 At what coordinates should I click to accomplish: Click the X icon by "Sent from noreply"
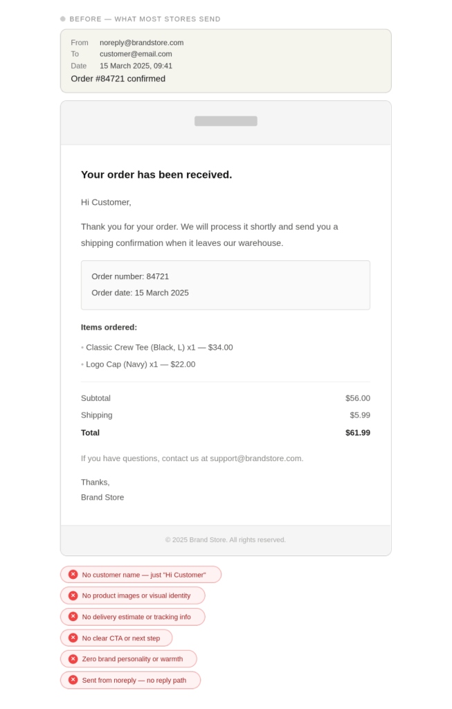click(x=73, y=680)
